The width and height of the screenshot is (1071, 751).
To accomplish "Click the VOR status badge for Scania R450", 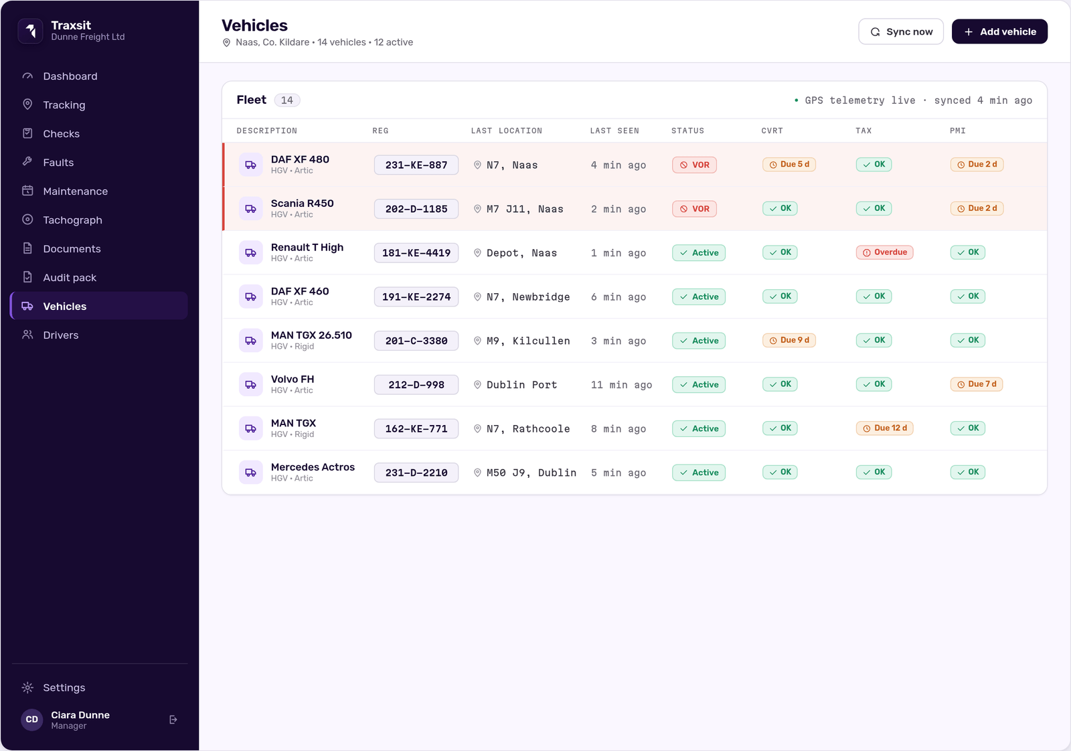I will 694,209.
